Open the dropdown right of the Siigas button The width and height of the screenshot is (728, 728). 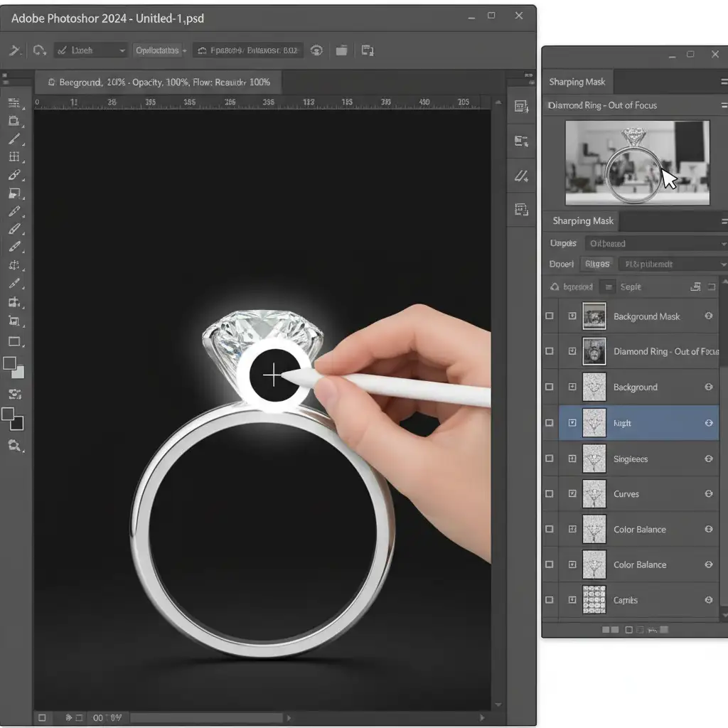click(x=671, y=264)
